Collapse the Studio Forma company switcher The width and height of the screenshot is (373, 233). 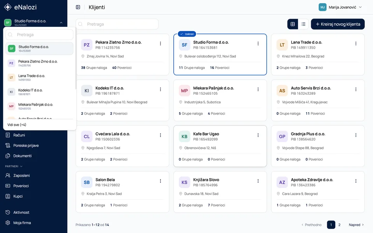61,23
